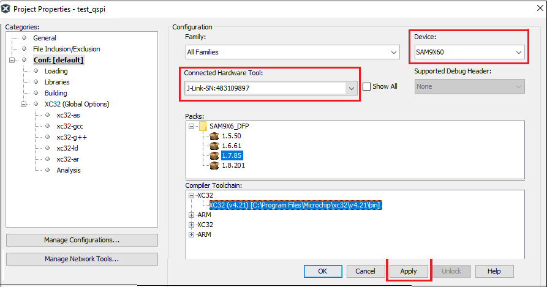Open the Device dropdown showing SAM9X60
Viewport: 547px width, 287px height.
point(470,52)
